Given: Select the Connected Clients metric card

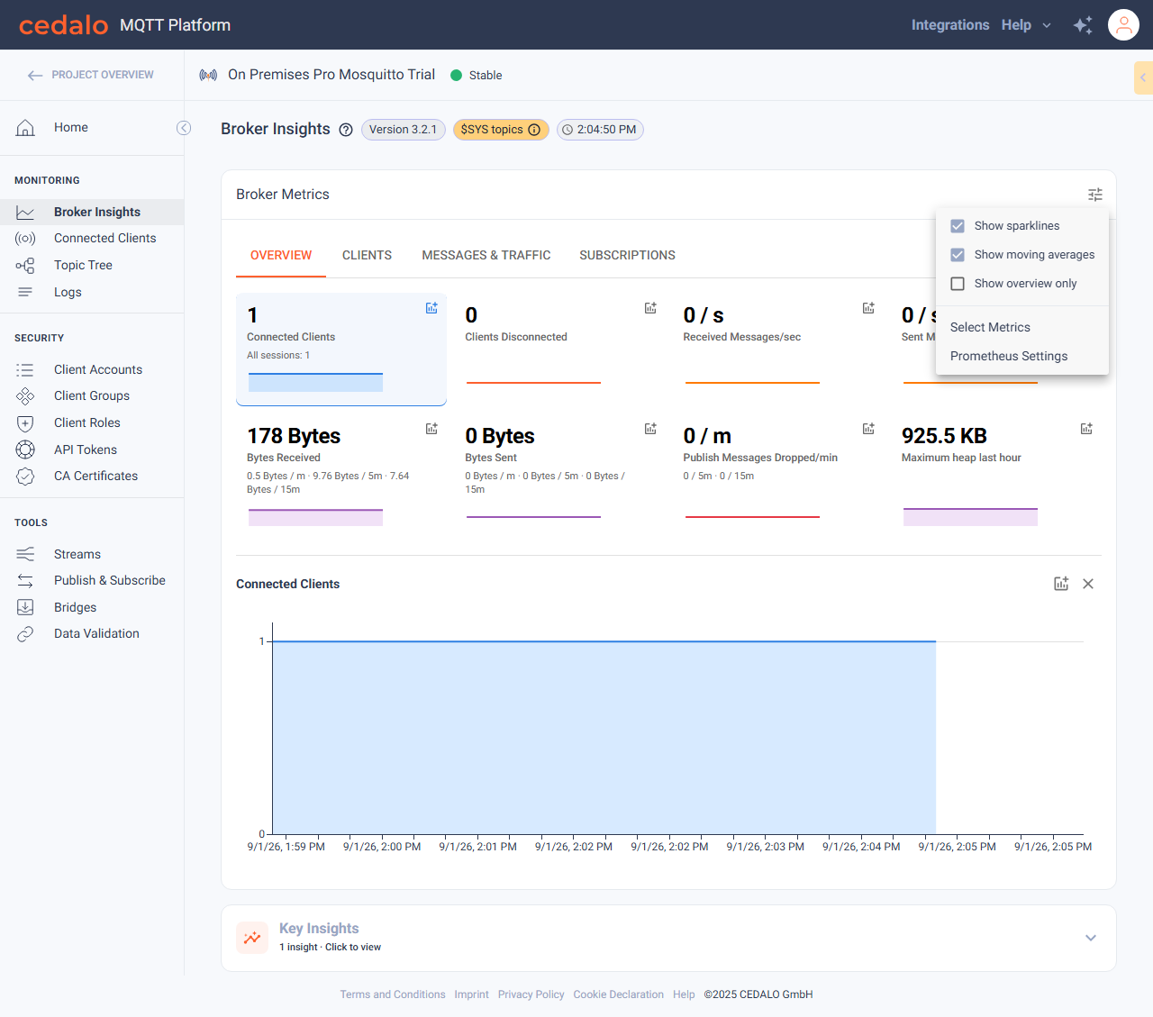Looking at the screenshot, I should [x=341, y=350].
